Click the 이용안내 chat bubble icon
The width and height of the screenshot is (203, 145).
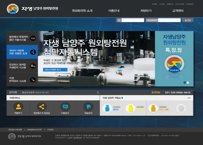point(65,107)
